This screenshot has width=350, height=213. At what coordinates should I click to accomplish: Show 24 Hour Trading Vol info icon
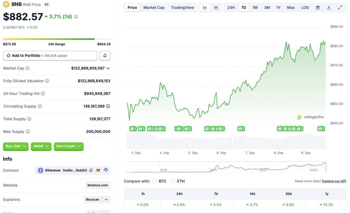click(43, 93)
